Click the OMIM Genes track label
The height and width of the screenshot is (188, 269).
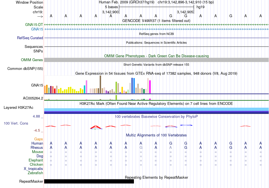click(32, 60)
